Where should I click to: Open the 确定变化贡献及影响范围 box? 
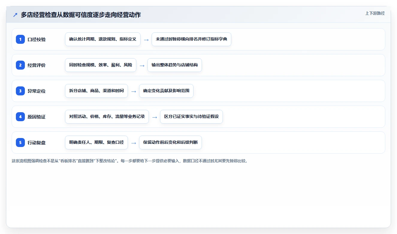(166, 91)
